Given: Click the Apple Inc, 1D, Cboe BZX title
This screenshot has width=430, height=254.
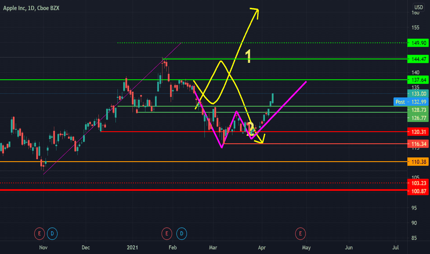Looking at the screenshot, I should point(31,8).
